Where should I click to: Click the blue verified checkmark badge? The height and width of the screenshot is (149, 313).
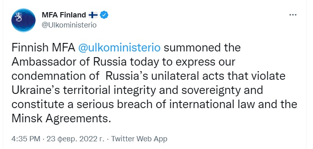104,15
